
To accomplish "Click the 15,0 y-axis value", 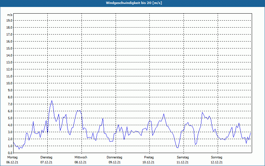I will tap(10, 48).
